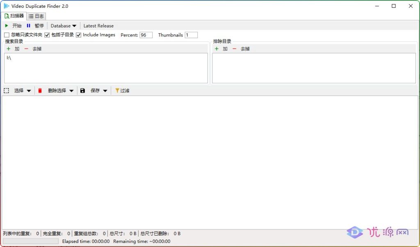420x247 pixels.
Task: Uncheck the include subdirectories checkbox
Action: click(47, 35)
